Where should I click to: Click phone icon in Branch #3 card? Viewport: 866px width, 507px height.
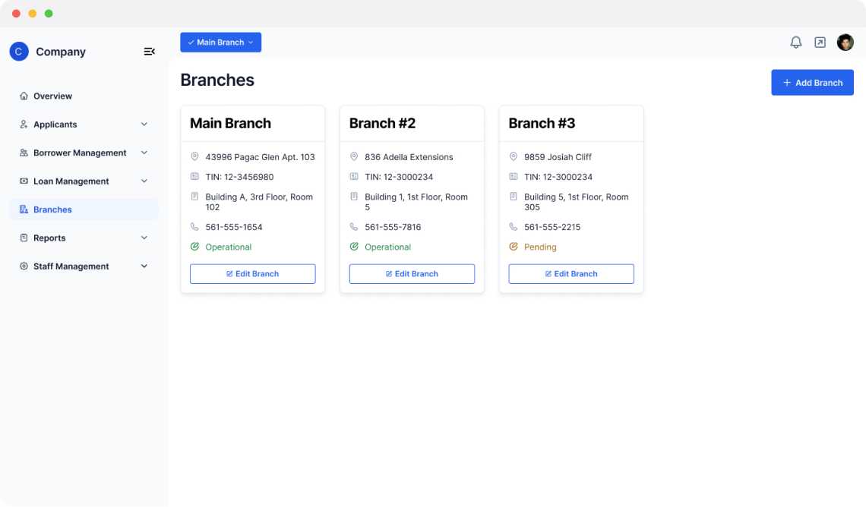click(x=513, y=227)
